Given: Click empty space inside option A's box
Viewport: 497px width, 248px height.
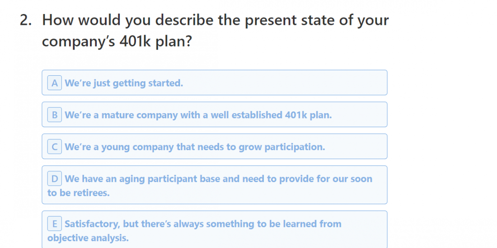Looking at the screenshot, I should 294,83.
